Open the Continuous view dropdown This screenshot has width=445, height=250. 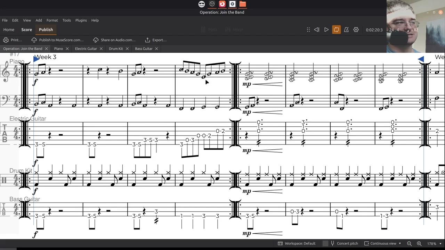pos(383,243)
